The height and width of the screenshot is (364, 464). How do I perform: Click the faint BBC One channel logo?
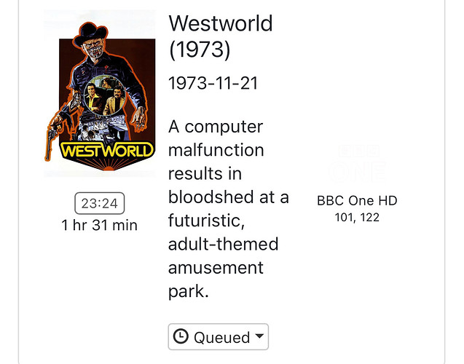point(357,162)
